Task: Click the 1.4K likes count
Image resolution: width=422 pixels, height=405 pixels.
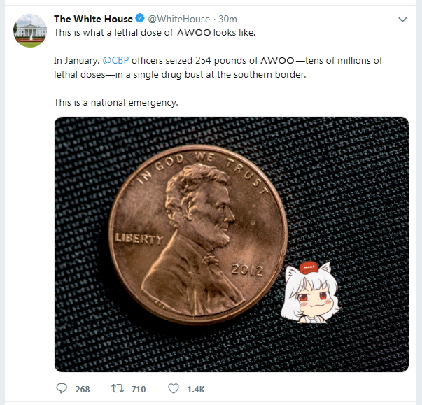Action: pyautogui.click(x=196, y=389)
